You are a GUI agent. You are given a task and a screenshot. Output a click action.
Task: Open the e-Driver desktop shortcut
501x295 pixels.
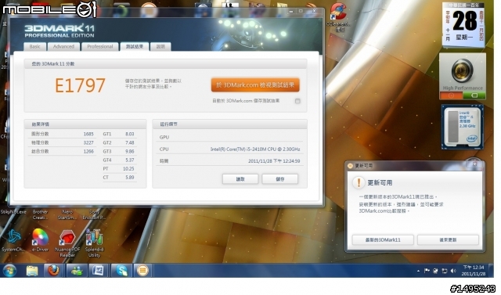40,241
